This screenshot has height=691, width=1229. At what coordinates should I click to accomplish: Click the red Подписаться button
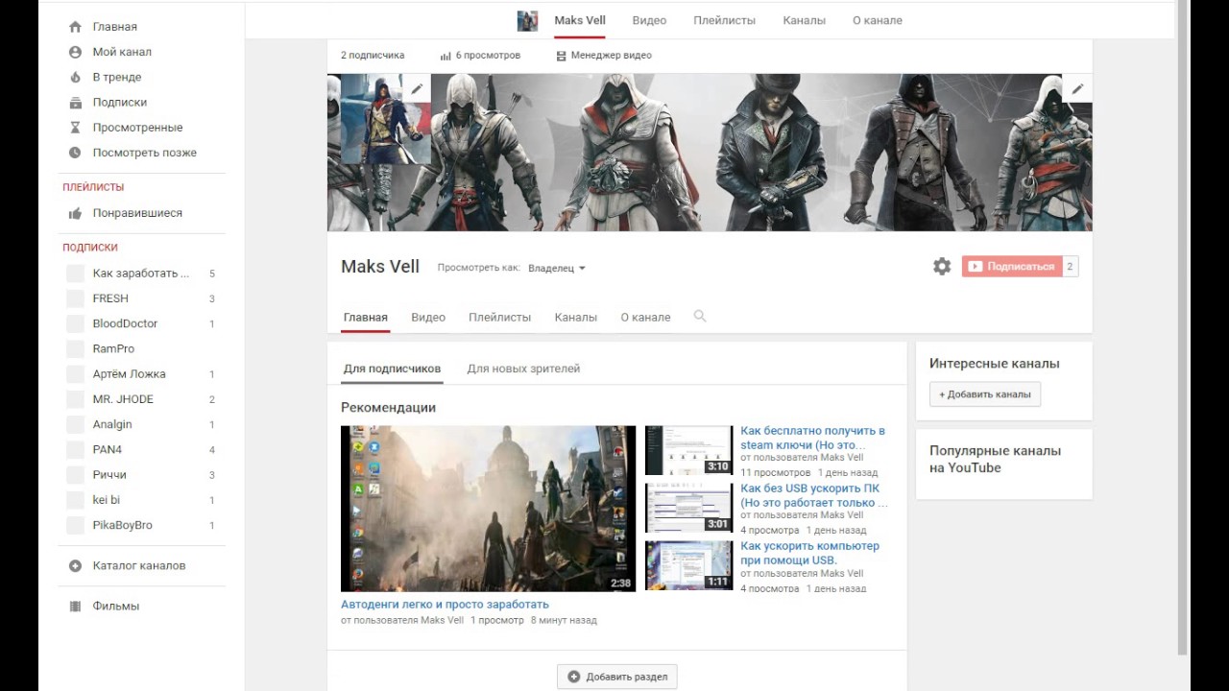[1012, 267]
